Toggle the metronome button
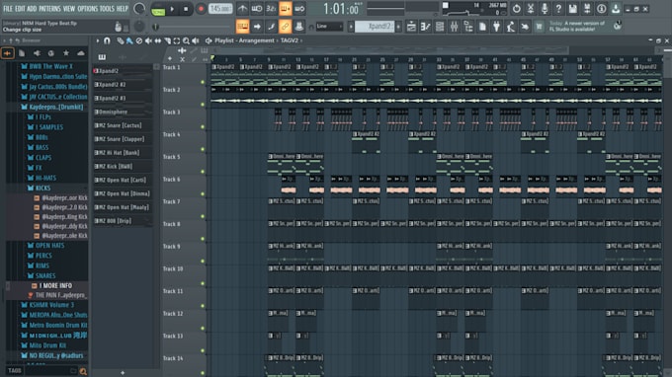Viewport: 672px width, 377px height. pyautogui.click(x=242, y=9)
